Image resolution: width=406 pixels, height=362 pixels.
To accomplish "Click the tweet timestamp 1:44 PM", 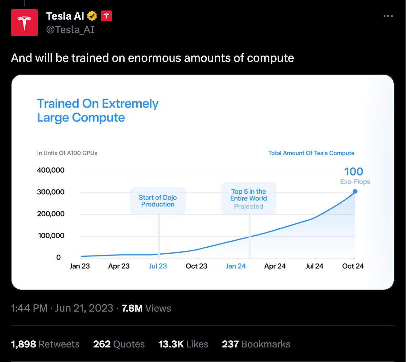I will coord(29,308).
